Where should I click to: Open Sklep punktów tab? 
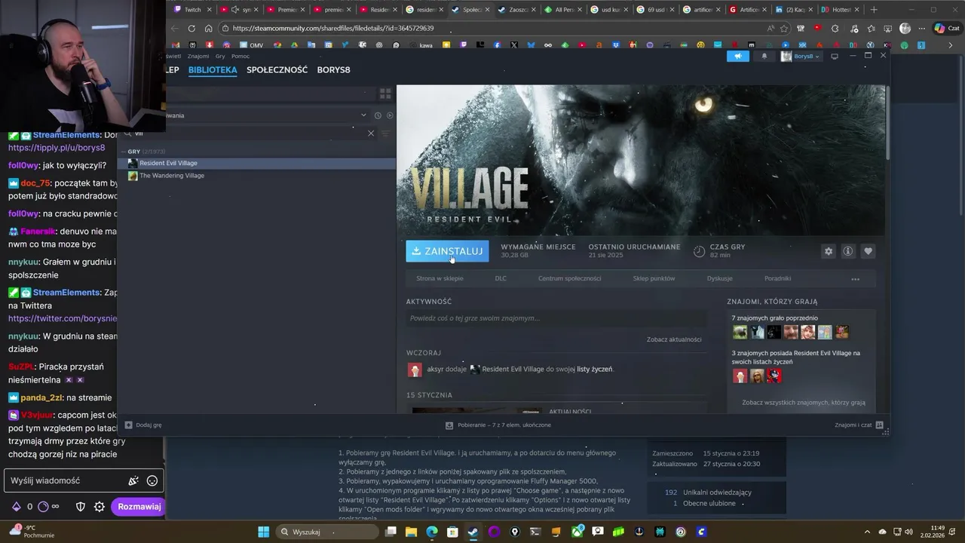coord(654,278)
